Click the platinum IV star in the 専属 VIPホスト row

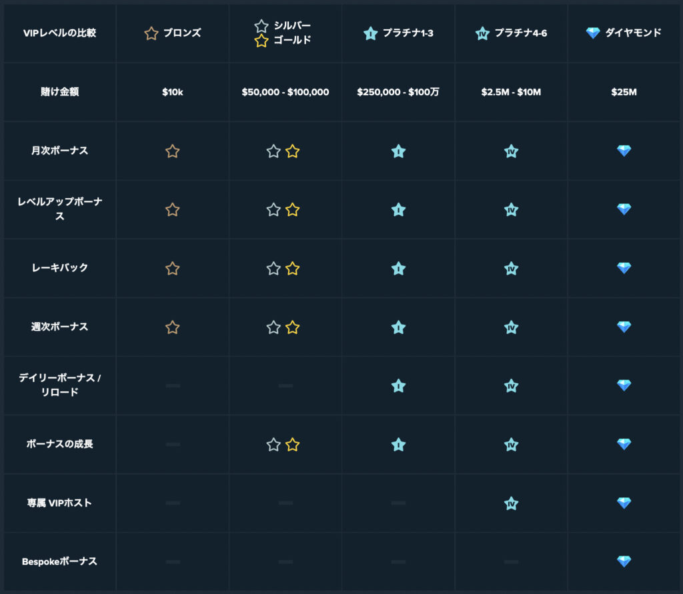511,503
